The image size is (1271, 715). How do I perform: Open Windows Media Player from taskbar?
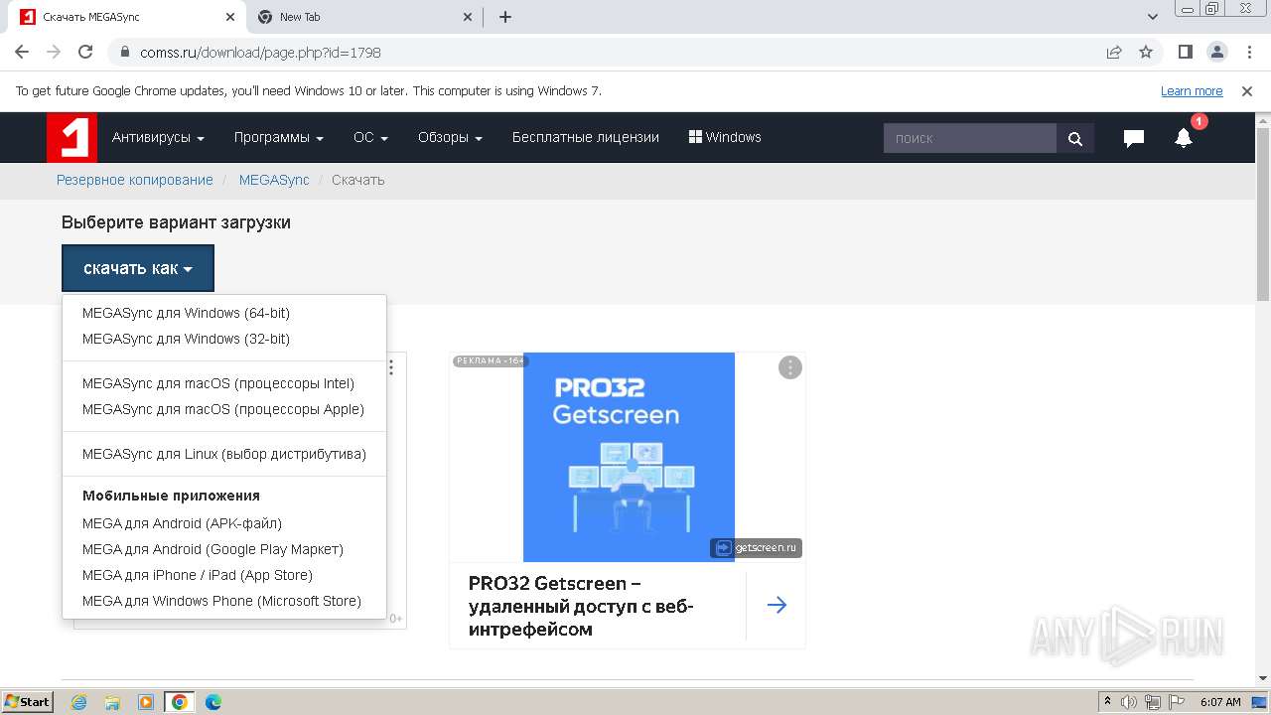coord(146,702)
